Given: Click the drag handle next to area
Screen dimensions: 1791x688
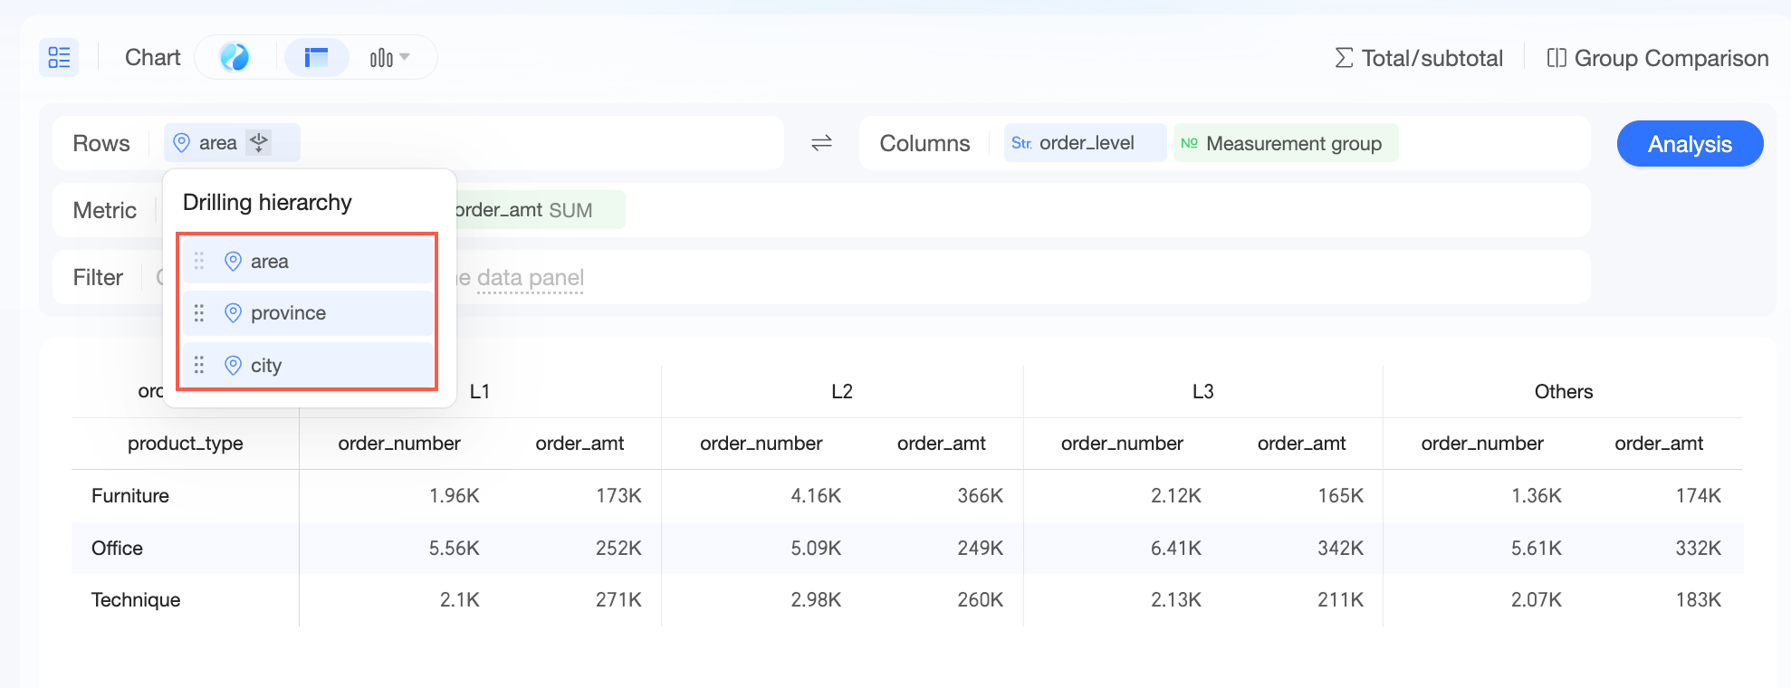Looking at the screenshot, I should click(x=199, y=261).
